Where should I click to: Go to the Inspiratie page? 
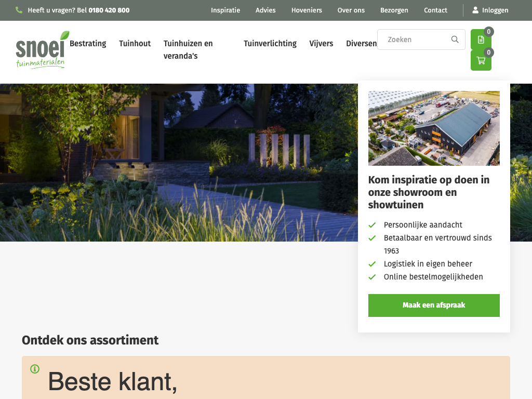click(225, 10)
